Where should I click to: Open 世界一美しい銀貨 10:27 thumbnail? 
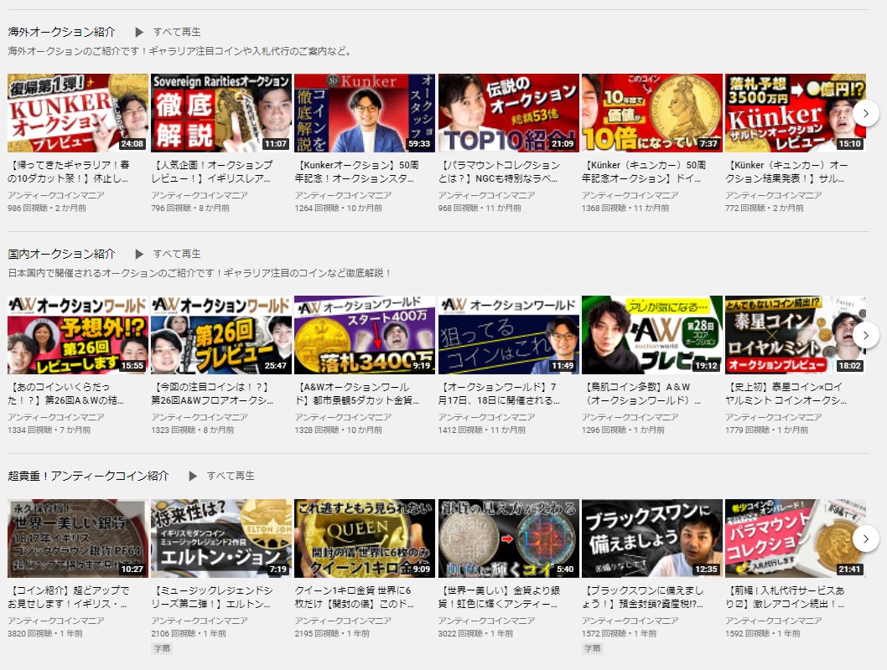click(77, 539)
